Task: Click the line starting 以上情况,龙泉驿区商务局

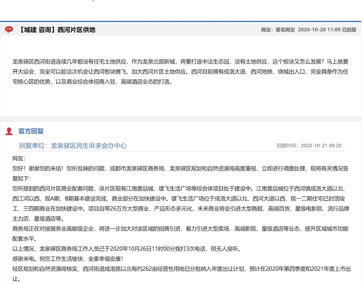Action: coord(127,249)
